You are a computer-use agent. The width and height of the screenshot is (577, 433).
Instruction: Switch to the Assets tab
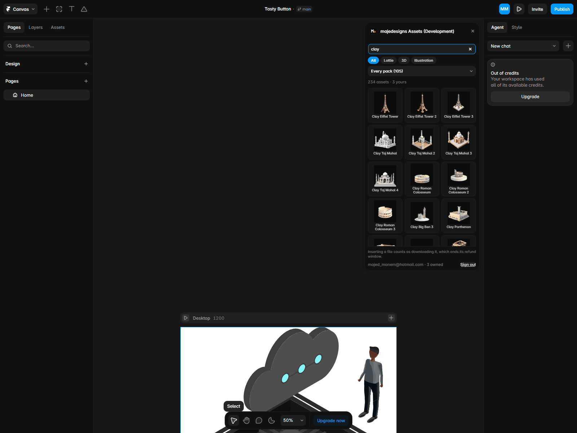pyautogui.click(x=58, y=27)
